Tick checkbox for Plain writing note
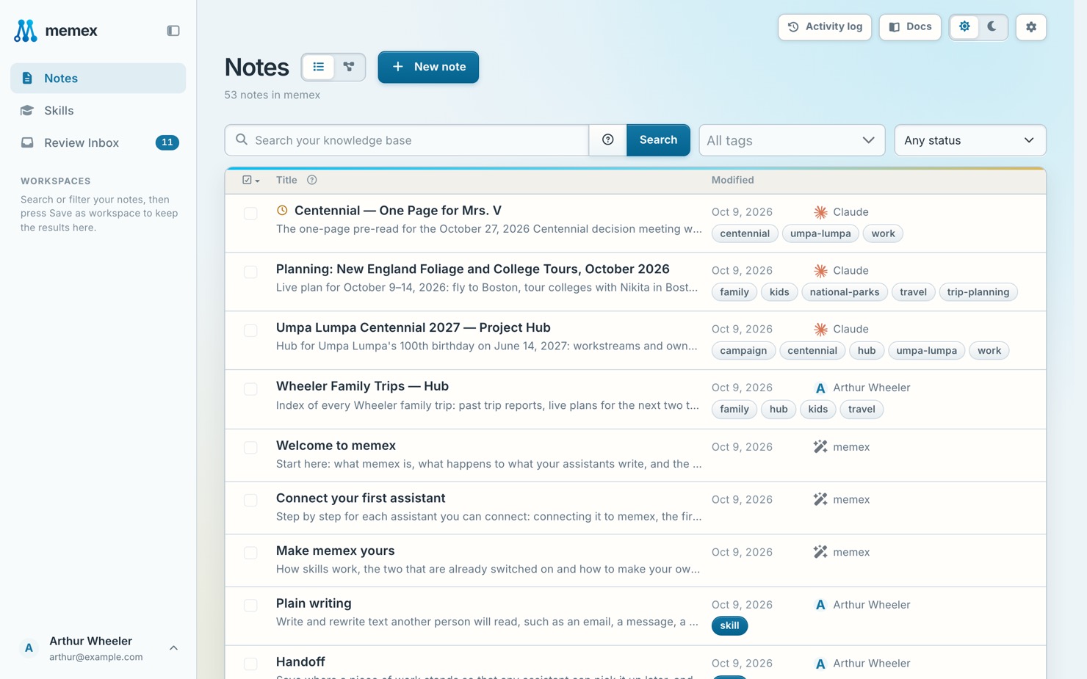 (x=250, y=606)
